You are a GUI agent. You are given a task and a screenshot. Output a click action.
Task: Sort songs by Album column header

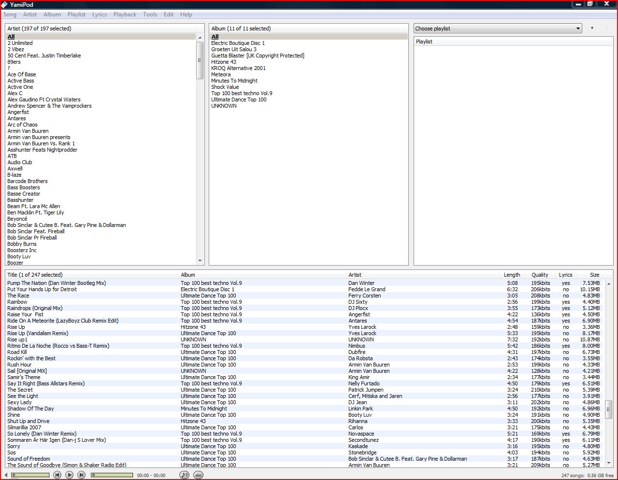click(263, 275)
